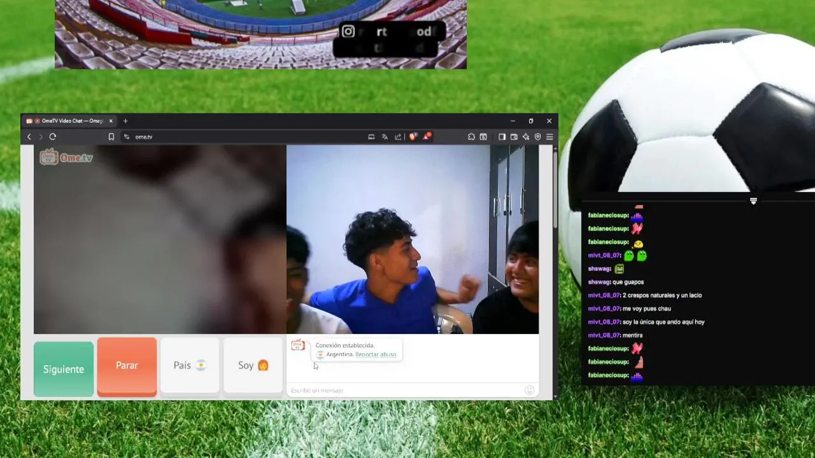Click 'soy la única que ando aquí hoy'
This screenshot has width=815, height=458.
[x=663, y=322]
